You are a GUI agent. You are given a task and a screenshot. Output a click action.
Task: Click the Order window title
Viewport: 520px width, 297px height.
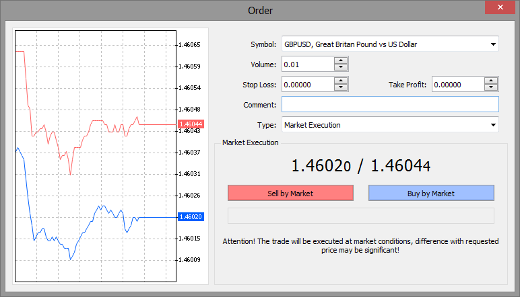pyautogui.click(x=260, y=11)
